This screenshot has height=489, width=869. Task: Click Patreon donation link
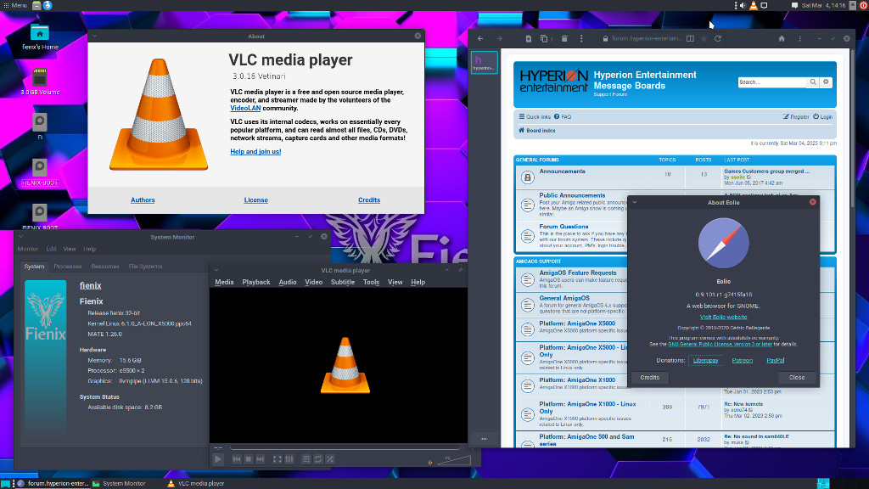coord(742,360)
